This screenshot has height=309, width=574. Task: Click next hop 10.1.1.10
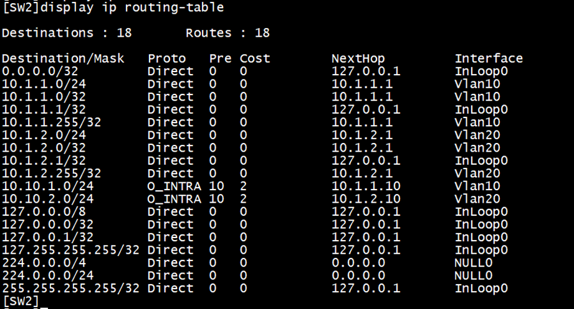click(365, 186)
